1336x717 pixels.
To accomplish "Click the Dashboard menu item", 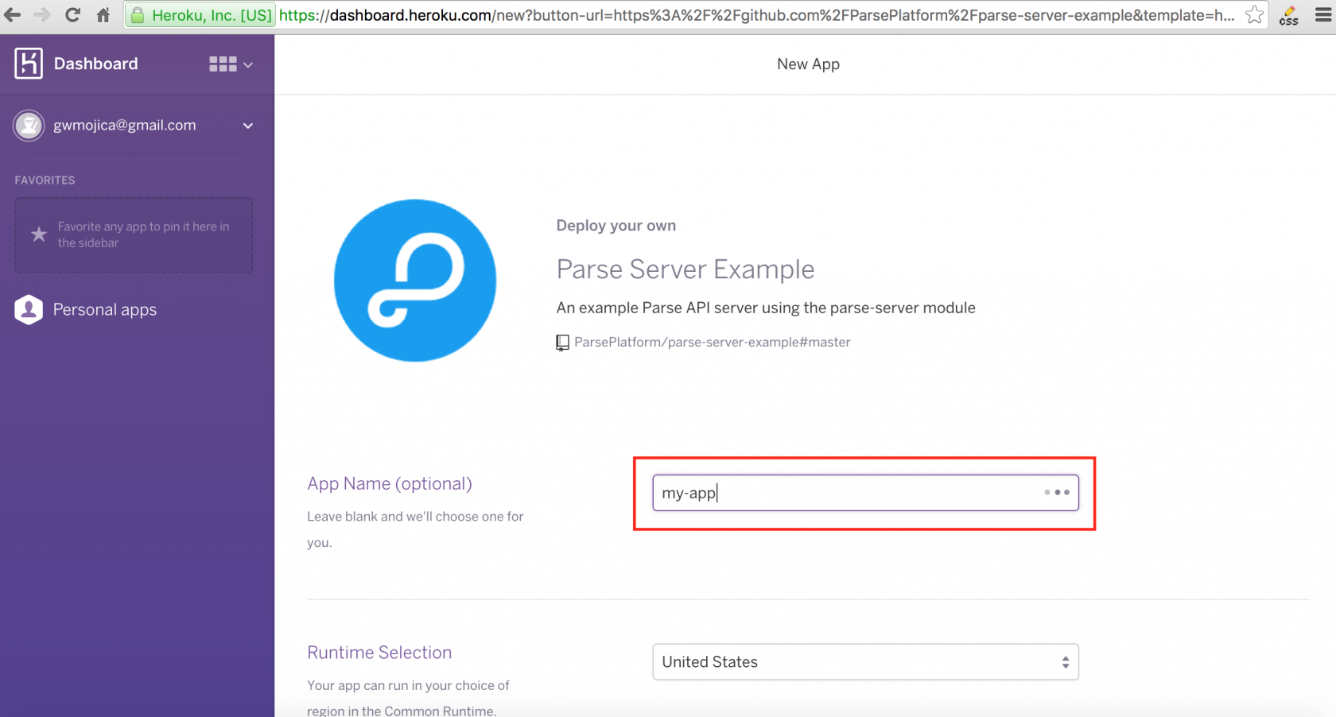I will click(x=95, y=64).
